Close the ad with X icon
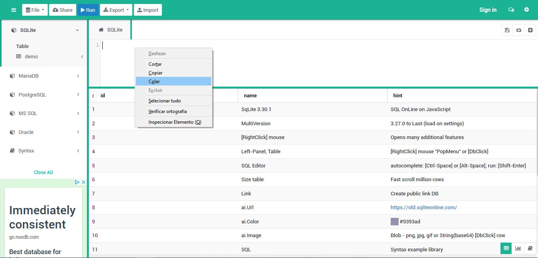The height and width of the screenshot is (258, 538). (83, 182)
